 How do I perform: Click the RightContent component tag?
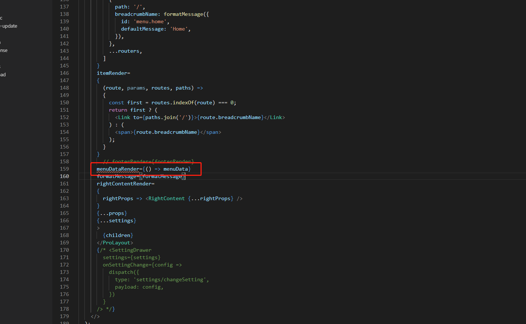(167, 198)
